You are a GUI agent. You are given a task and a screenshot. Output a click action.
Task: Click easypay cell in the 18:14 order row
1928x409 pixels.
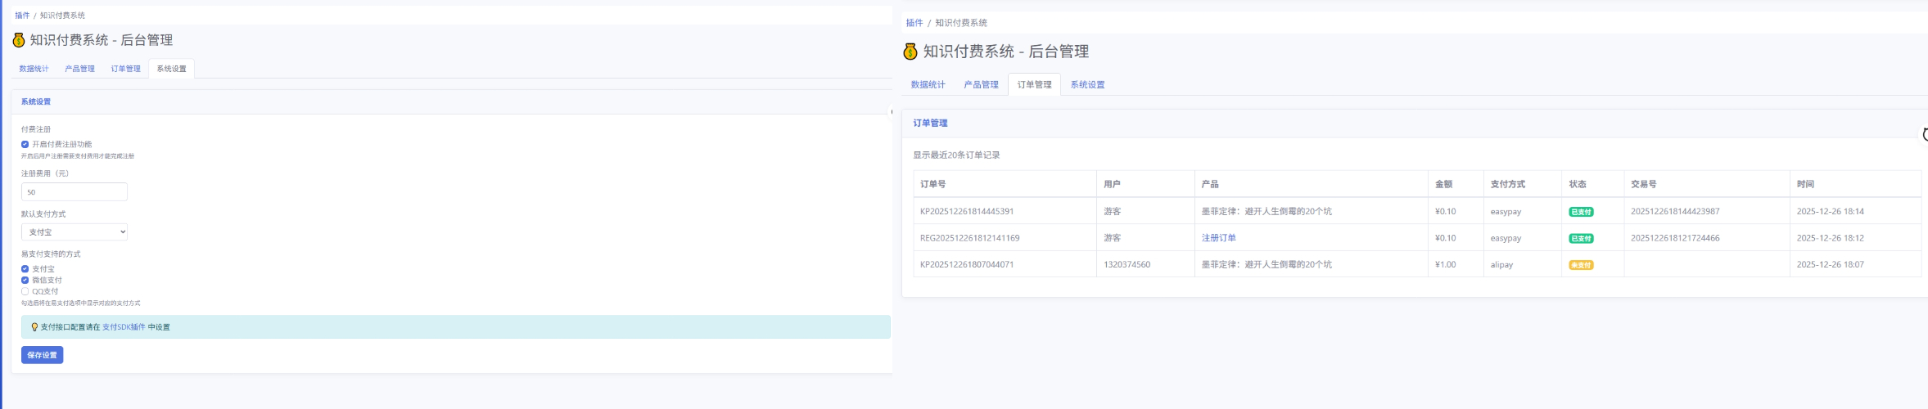coord(1506,211)
